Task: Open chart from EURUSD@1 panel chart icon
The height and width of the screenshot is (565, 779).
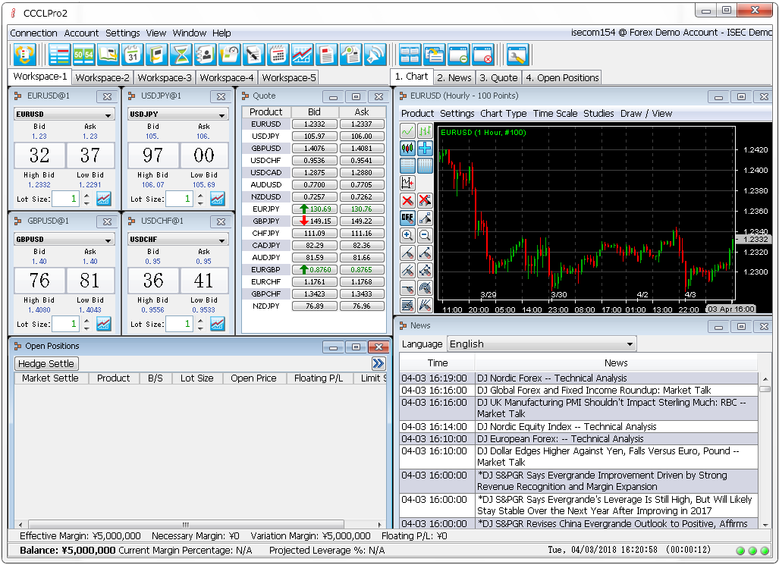Action: coord(103,199)
